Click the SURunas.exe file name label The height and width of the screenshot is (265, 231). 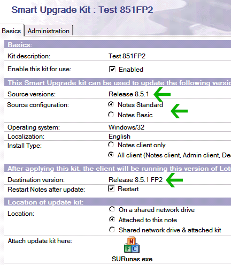pos(132,259)
